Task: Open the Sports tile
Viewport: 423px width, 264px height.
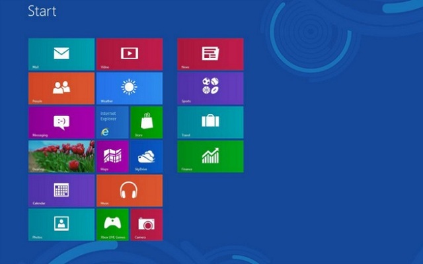Action: point(210,88)
